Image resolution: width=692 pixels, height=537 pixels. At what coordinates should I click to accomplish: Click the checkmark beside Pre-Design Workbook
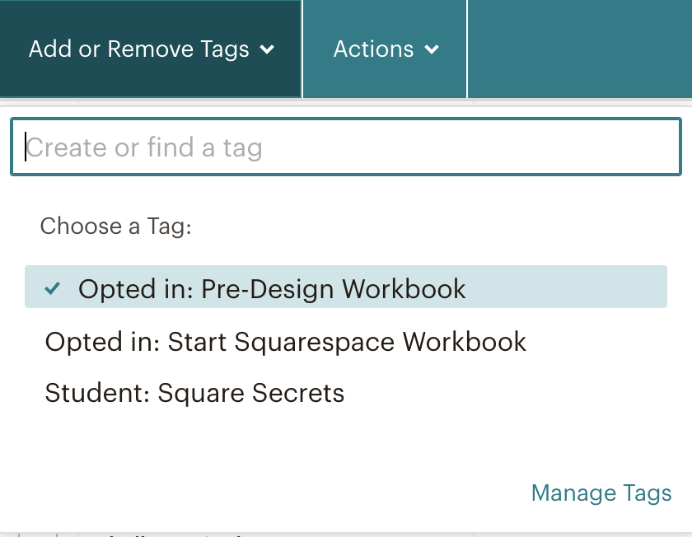(x=53, y=288)
